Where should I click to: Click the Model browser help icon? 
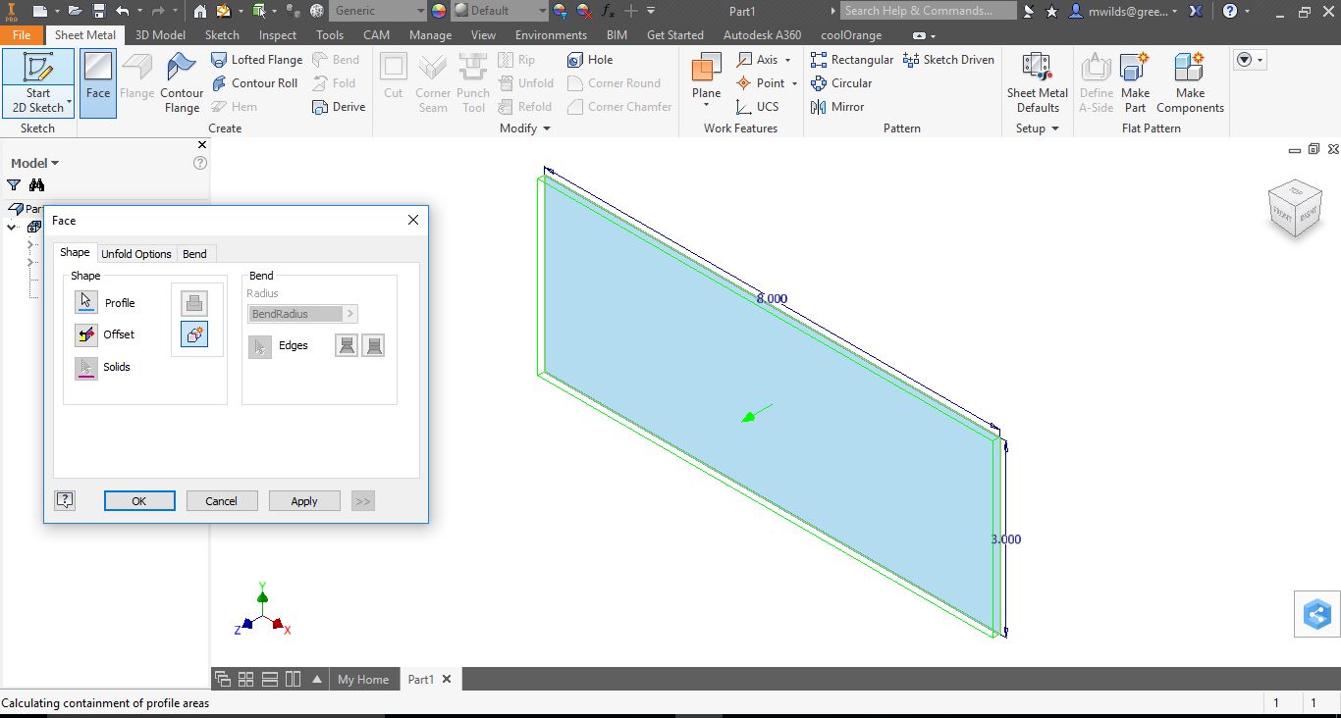click(200, 163)
